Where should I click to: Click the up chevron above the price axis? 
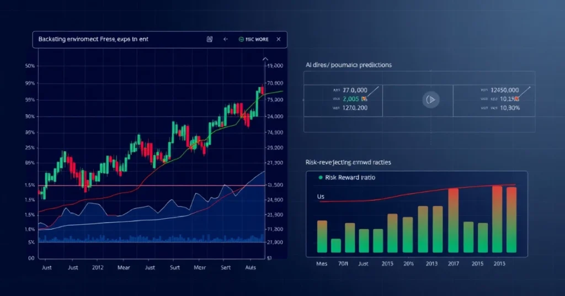pyautogui.click(x=265, y=58)
